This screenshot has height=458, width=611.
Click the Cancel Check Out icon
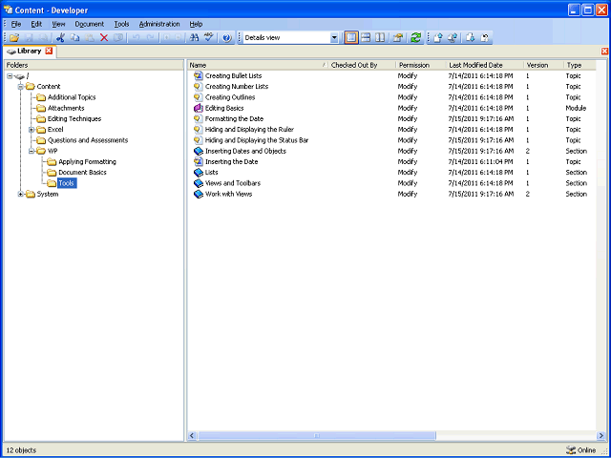pos(485,38)
